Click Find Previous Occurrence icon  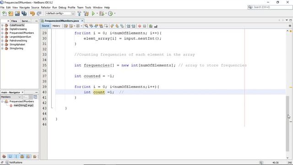tap(91, 26)
